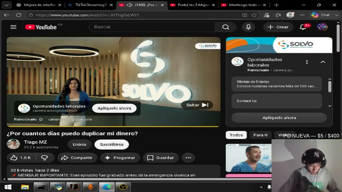The width and height of the screenshot is (342, 192).
Task: Open File Explorer from the taskbar
Action: click(25, 187)
